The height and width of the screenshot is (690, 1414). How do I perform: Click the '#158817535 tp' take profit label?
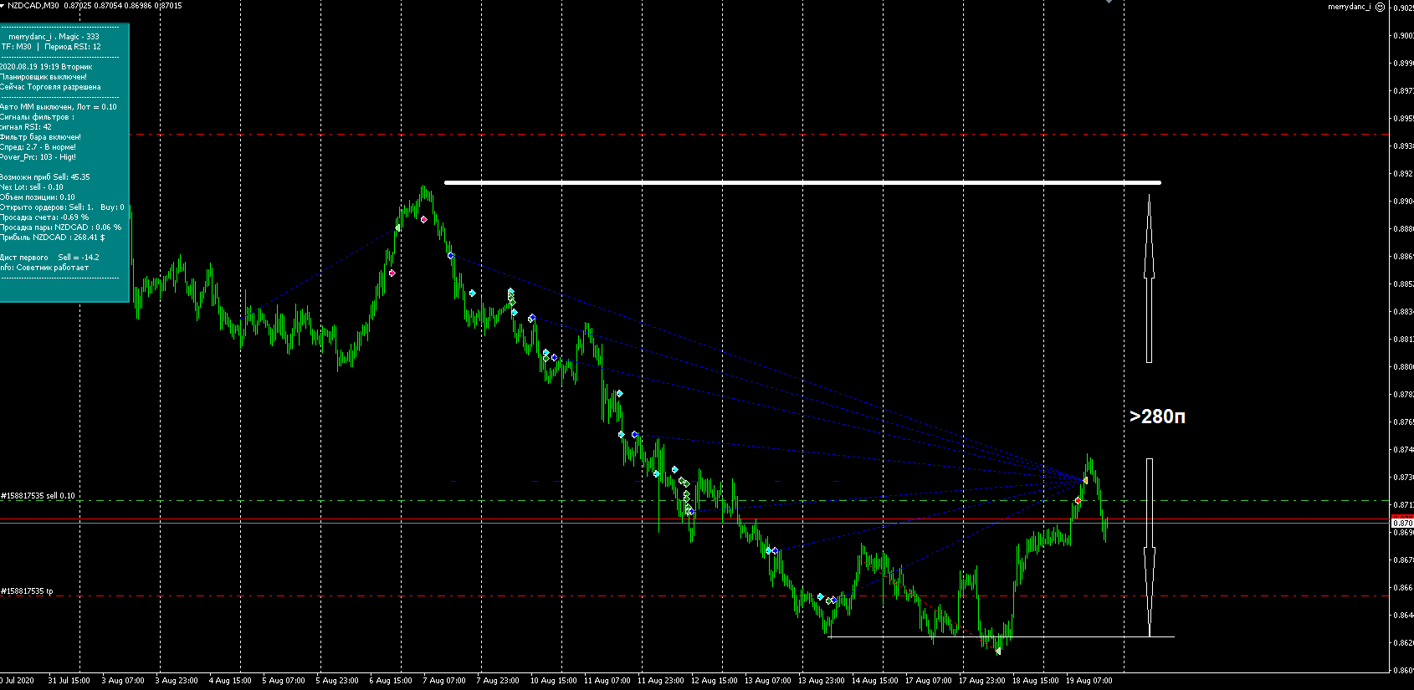pos(27,591)
